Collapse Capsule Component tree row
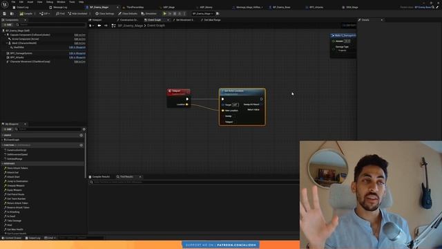Viewport: 442px width, 249px height. (x=5, y=35)
